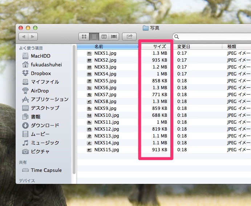Image resolution: width=251 pixels, height=206 pixels.
Task: Click the 共有 sidebar heading
Action: click(x=23, y=162)
